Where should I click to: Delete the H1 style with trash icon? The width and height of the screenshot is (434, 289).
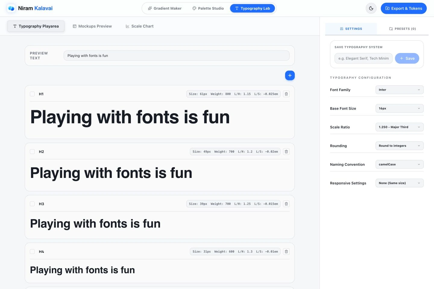click(x=286, y=94)
